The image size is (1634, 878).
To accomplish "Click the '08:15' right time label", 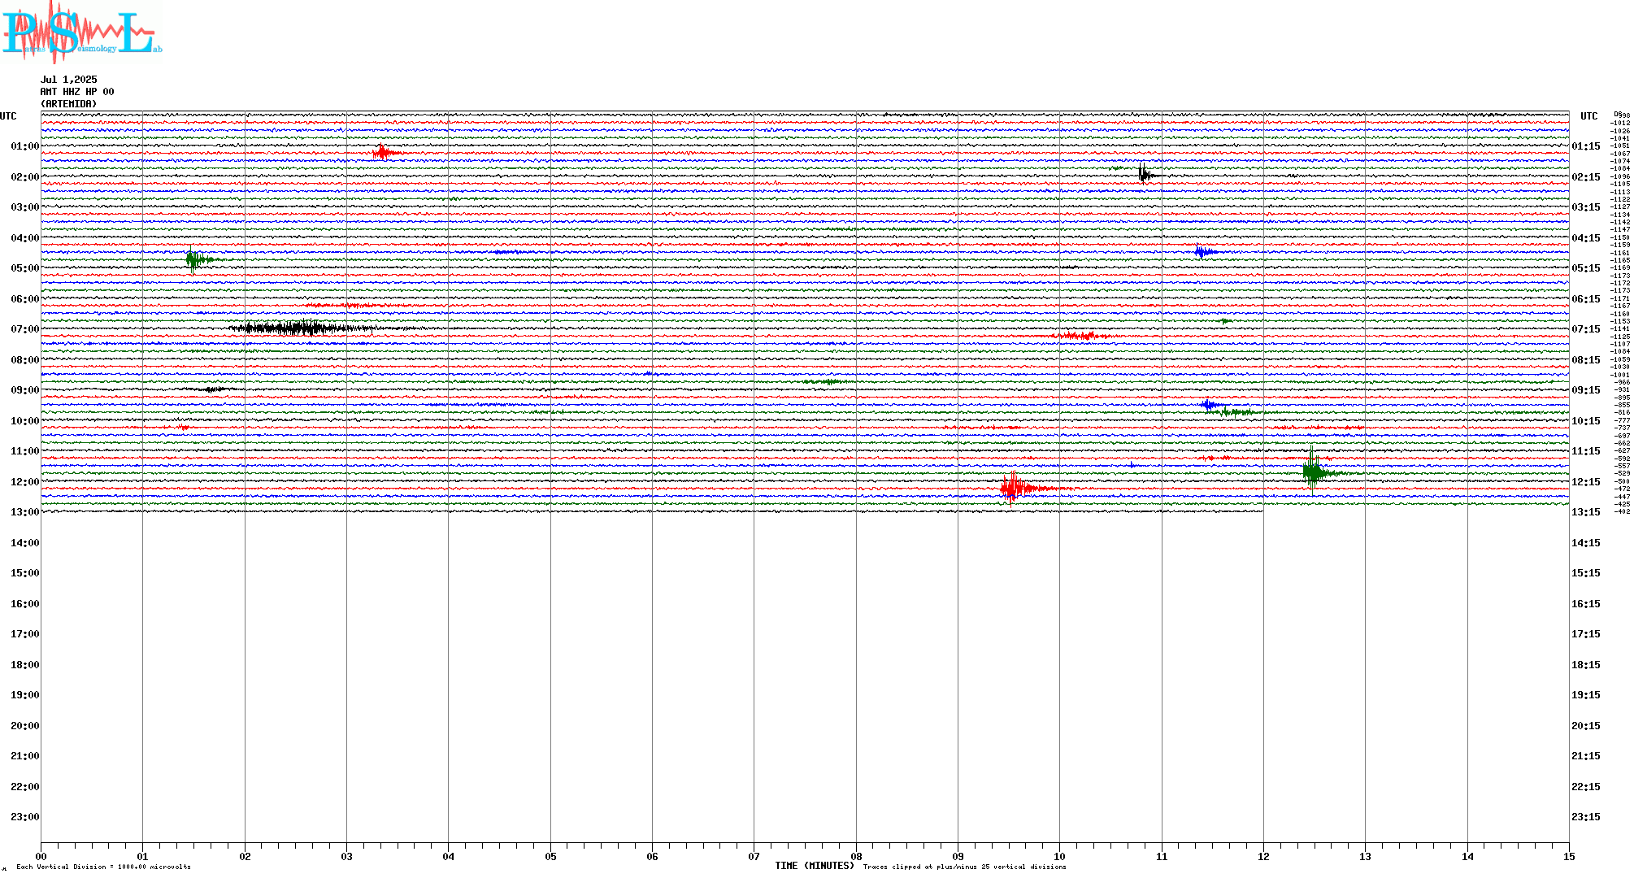I will [1586, 360].
